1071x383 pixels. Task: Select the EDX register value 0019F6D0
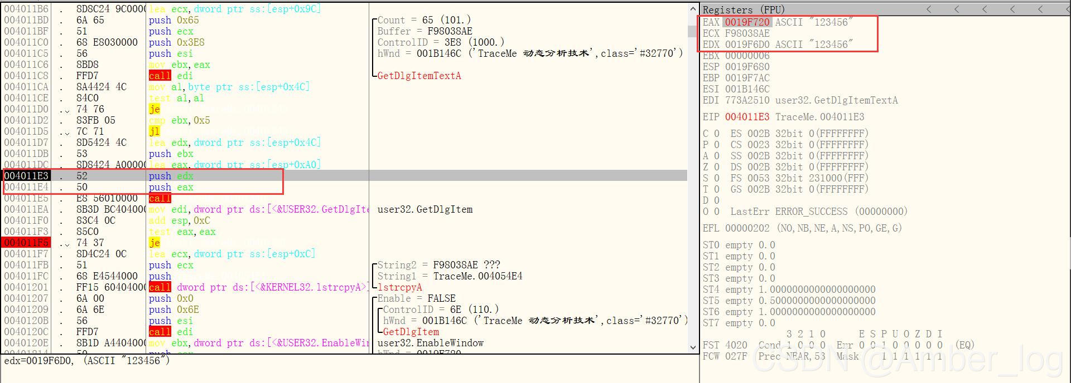click(747, 45)
